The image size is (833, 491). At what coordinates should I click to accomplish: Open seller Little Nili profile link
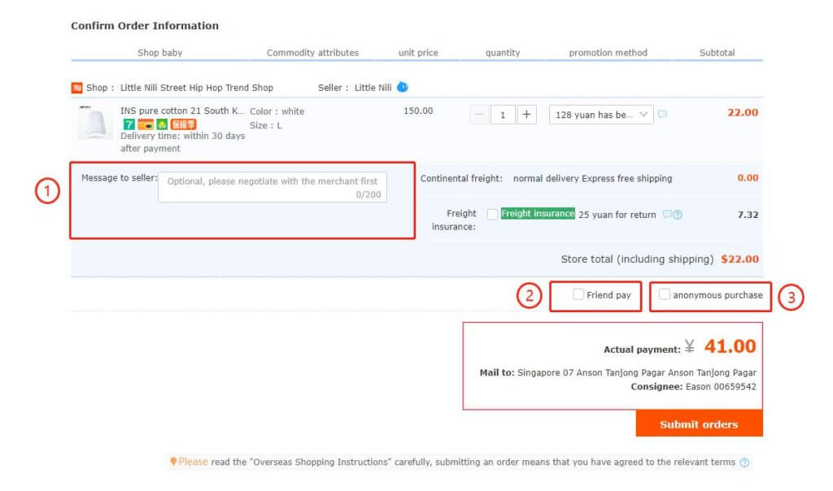point(373,88)
